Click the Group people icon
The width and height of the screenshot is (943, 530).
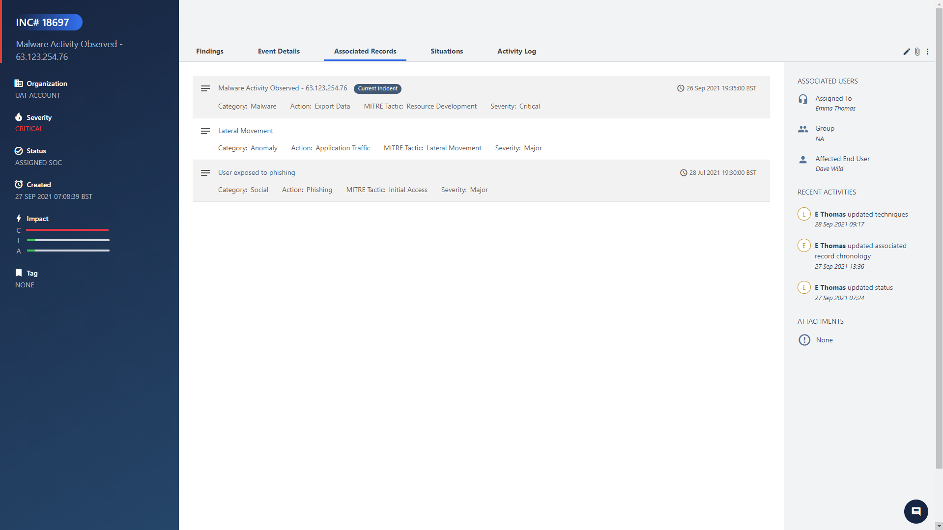point(803,129)
